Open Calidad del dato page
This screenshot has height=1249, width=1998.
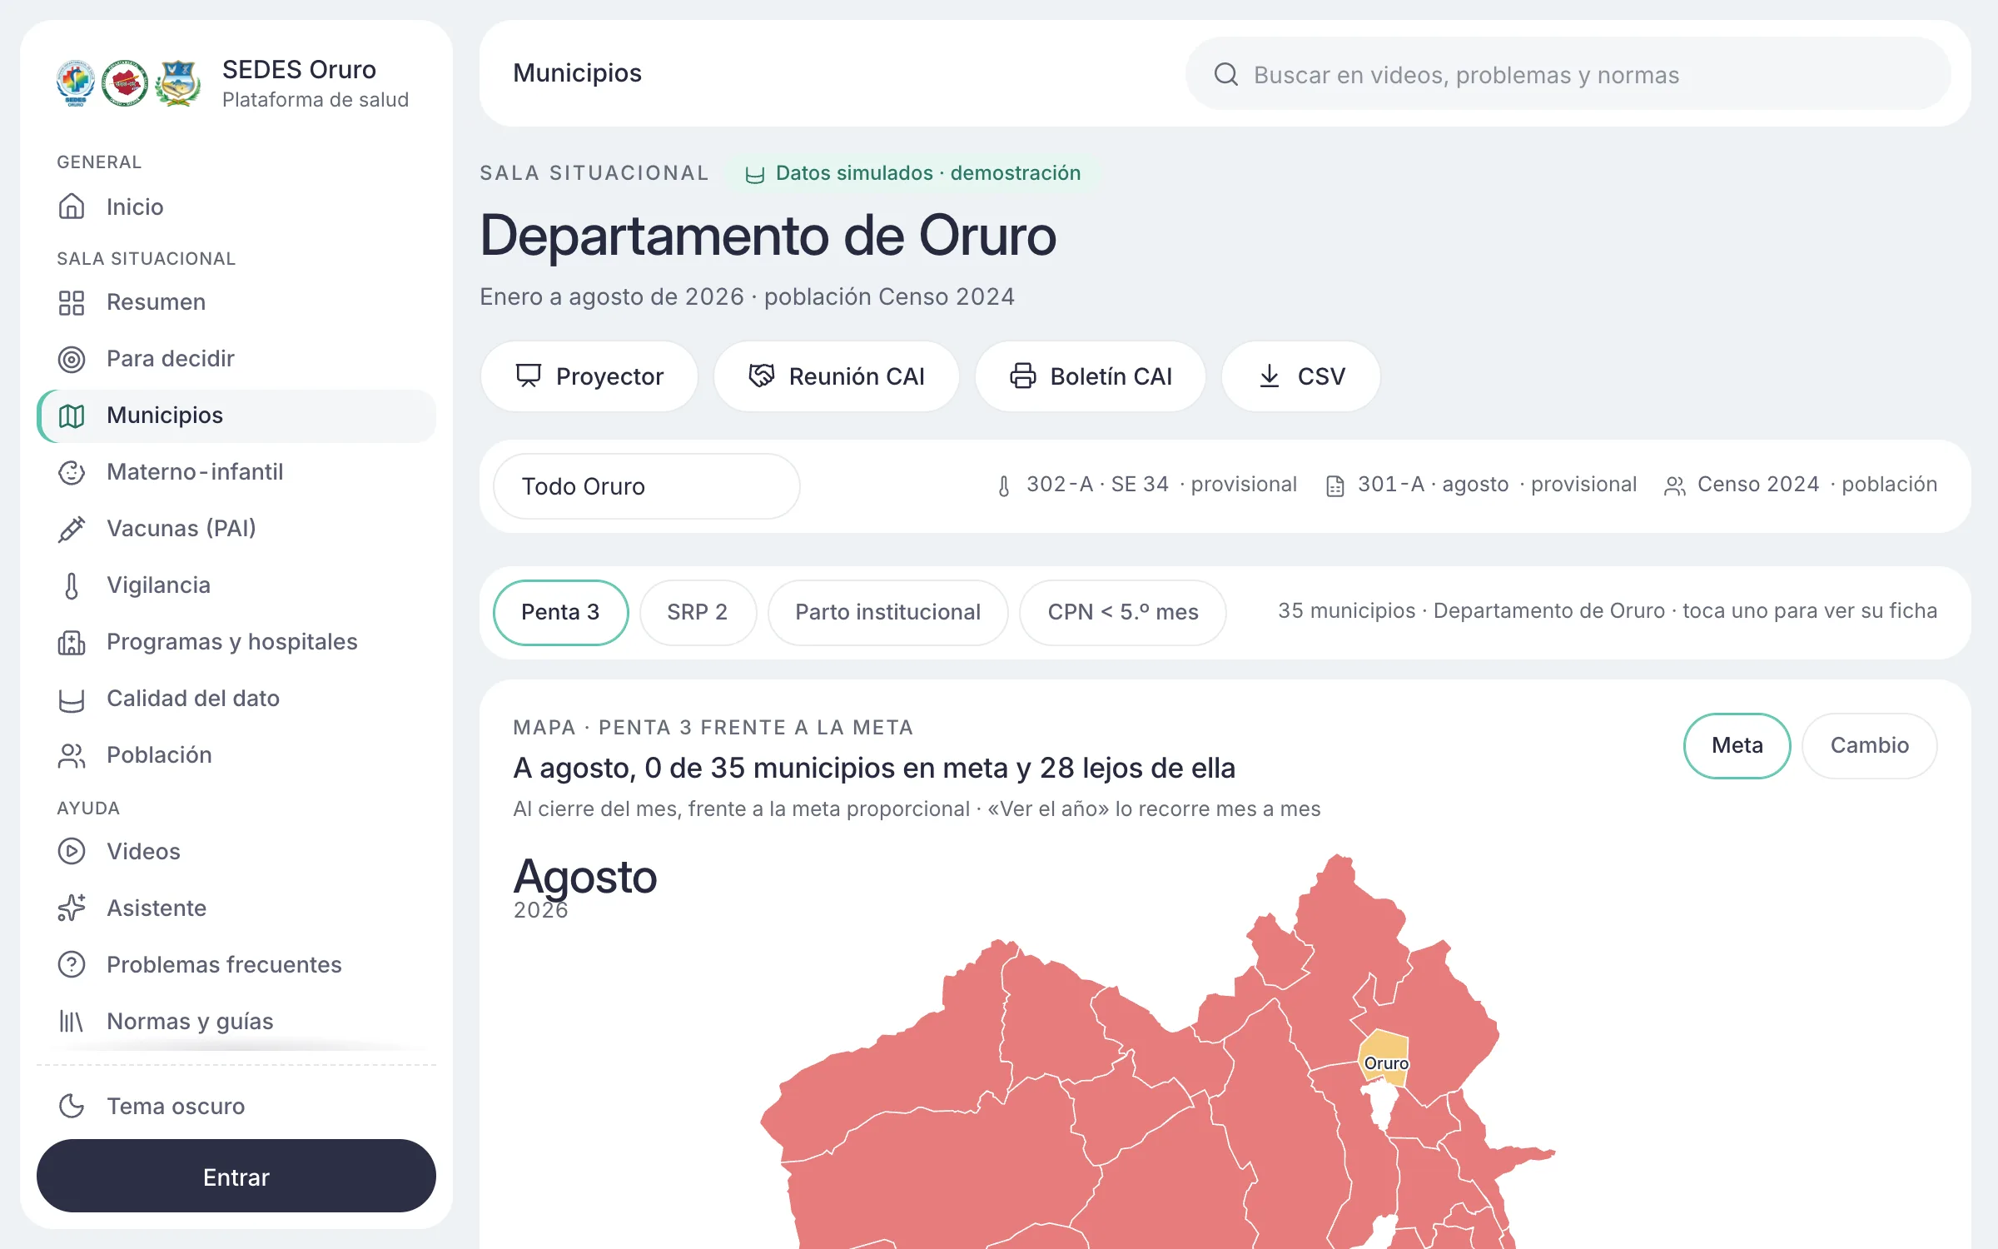pos(236,699)
